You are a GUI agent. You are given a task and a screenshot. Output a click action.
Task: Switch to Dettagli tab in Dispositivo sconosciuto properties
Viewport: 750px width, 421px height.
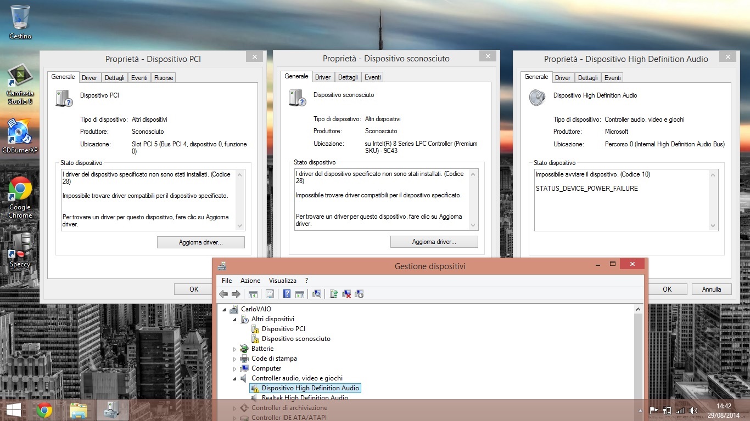tap(348, 77)
